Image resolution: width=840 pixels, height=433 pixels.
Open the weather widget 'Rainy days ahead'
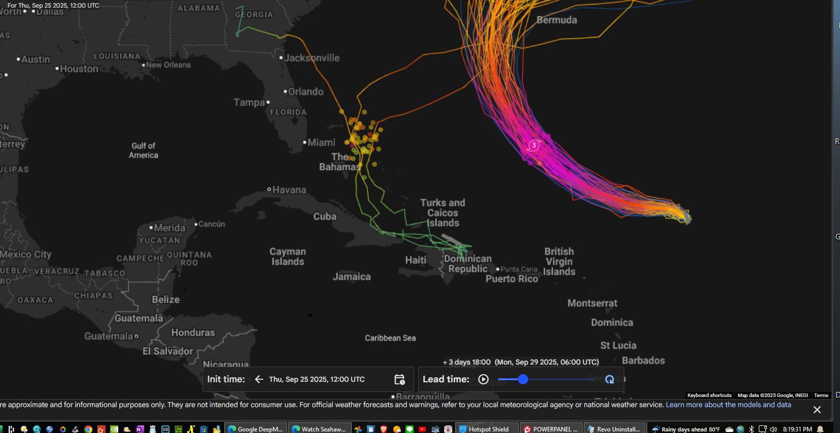click(686, 429)
